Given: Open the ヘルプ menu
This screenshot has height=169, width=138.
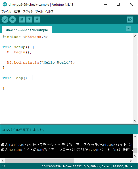Looking at the screenshot, I should click(x=49, y=11).
